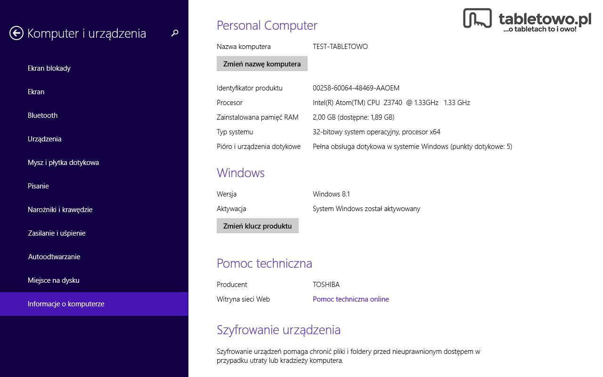
Task: Click the Aktywacja label
Action: (231, 209)
